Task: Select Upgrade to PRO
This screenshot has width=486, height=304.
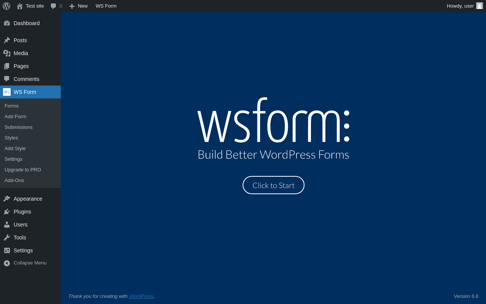Action: 30,170
